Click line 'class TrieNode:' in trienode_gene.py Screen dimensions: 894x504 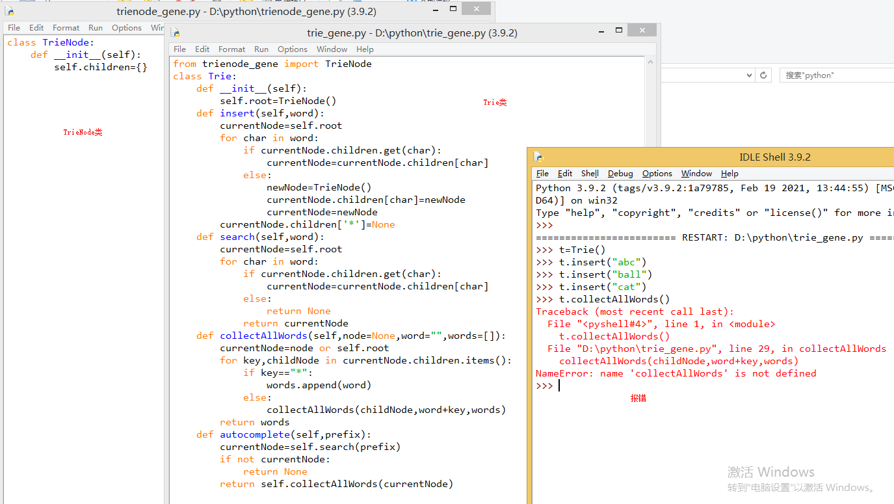click(x=51, y=42)
